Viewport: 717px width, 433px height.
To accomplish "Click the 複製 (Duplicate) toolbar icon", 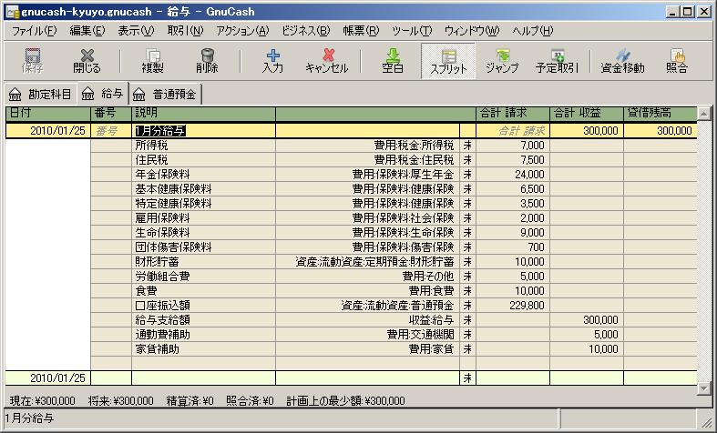I will [152, 60].
